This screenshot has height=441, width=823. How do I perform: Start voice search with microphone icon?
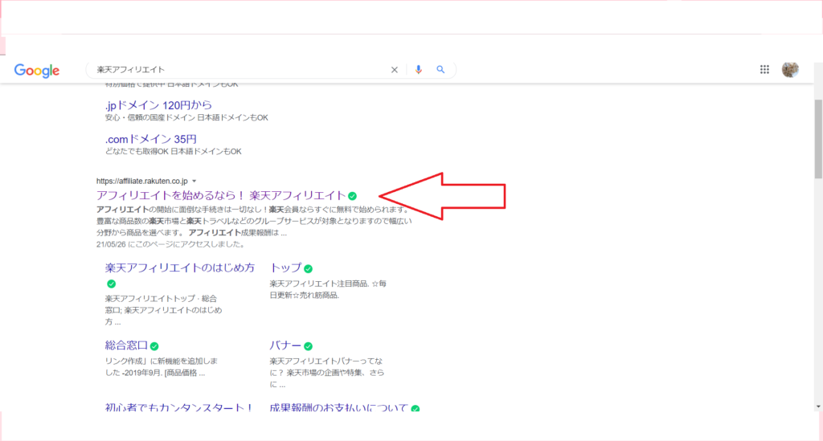coord(418,70)
